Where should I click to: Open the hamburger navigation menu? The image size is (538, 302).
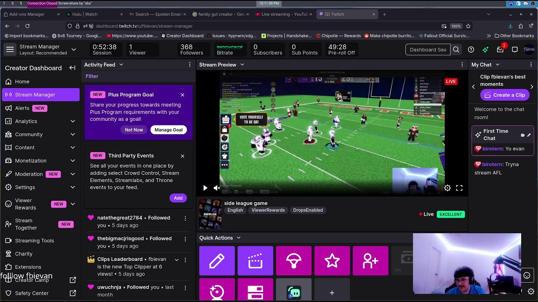coord(10,49)
